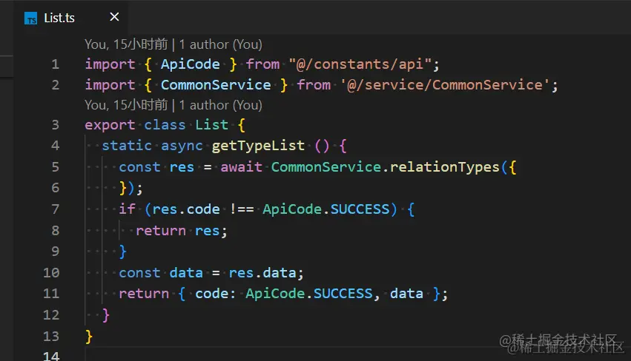Select the List.ts editor tab
This screenshot has height=361, width=631.
[x=72, y=18]
